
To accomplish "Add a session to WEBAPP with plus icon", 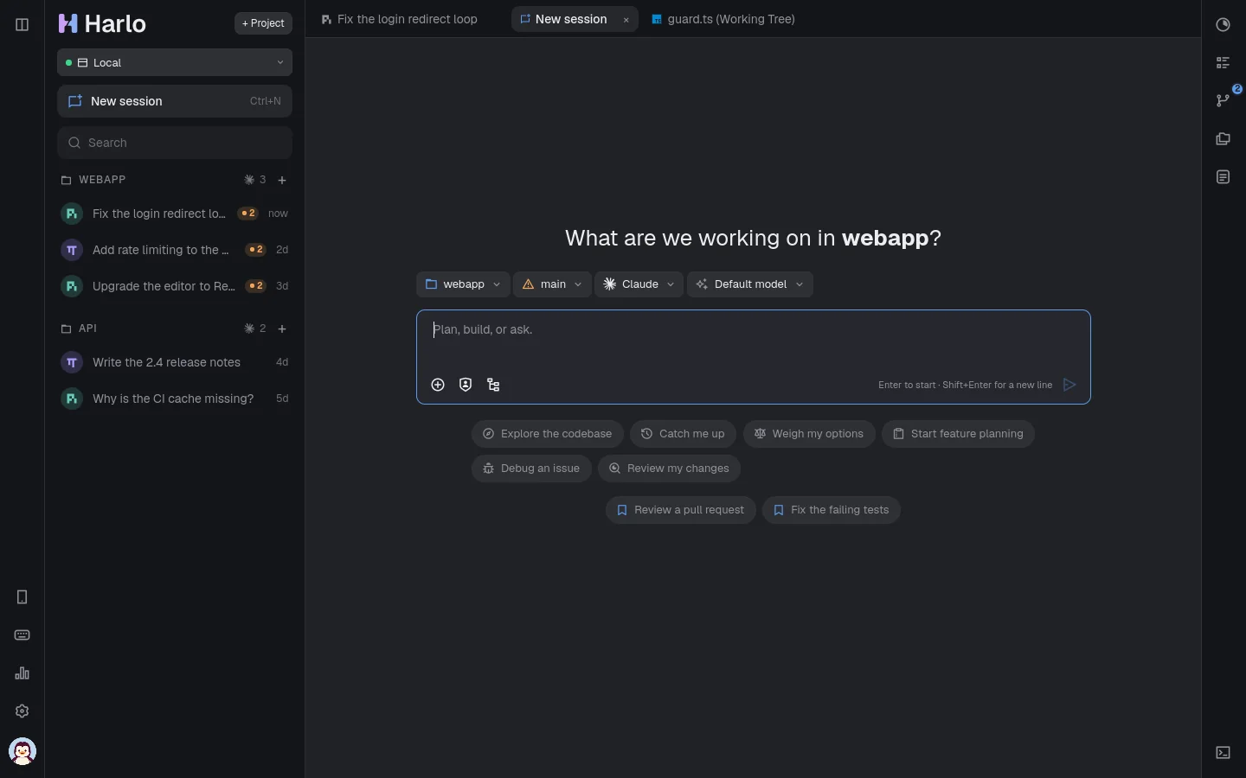I will pos(282,180).
